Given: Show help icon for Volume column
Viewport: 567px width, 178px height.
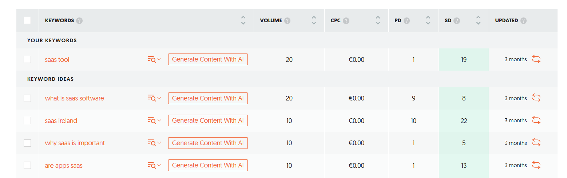Looking at the screenshot, I should (x=287, y=21).
